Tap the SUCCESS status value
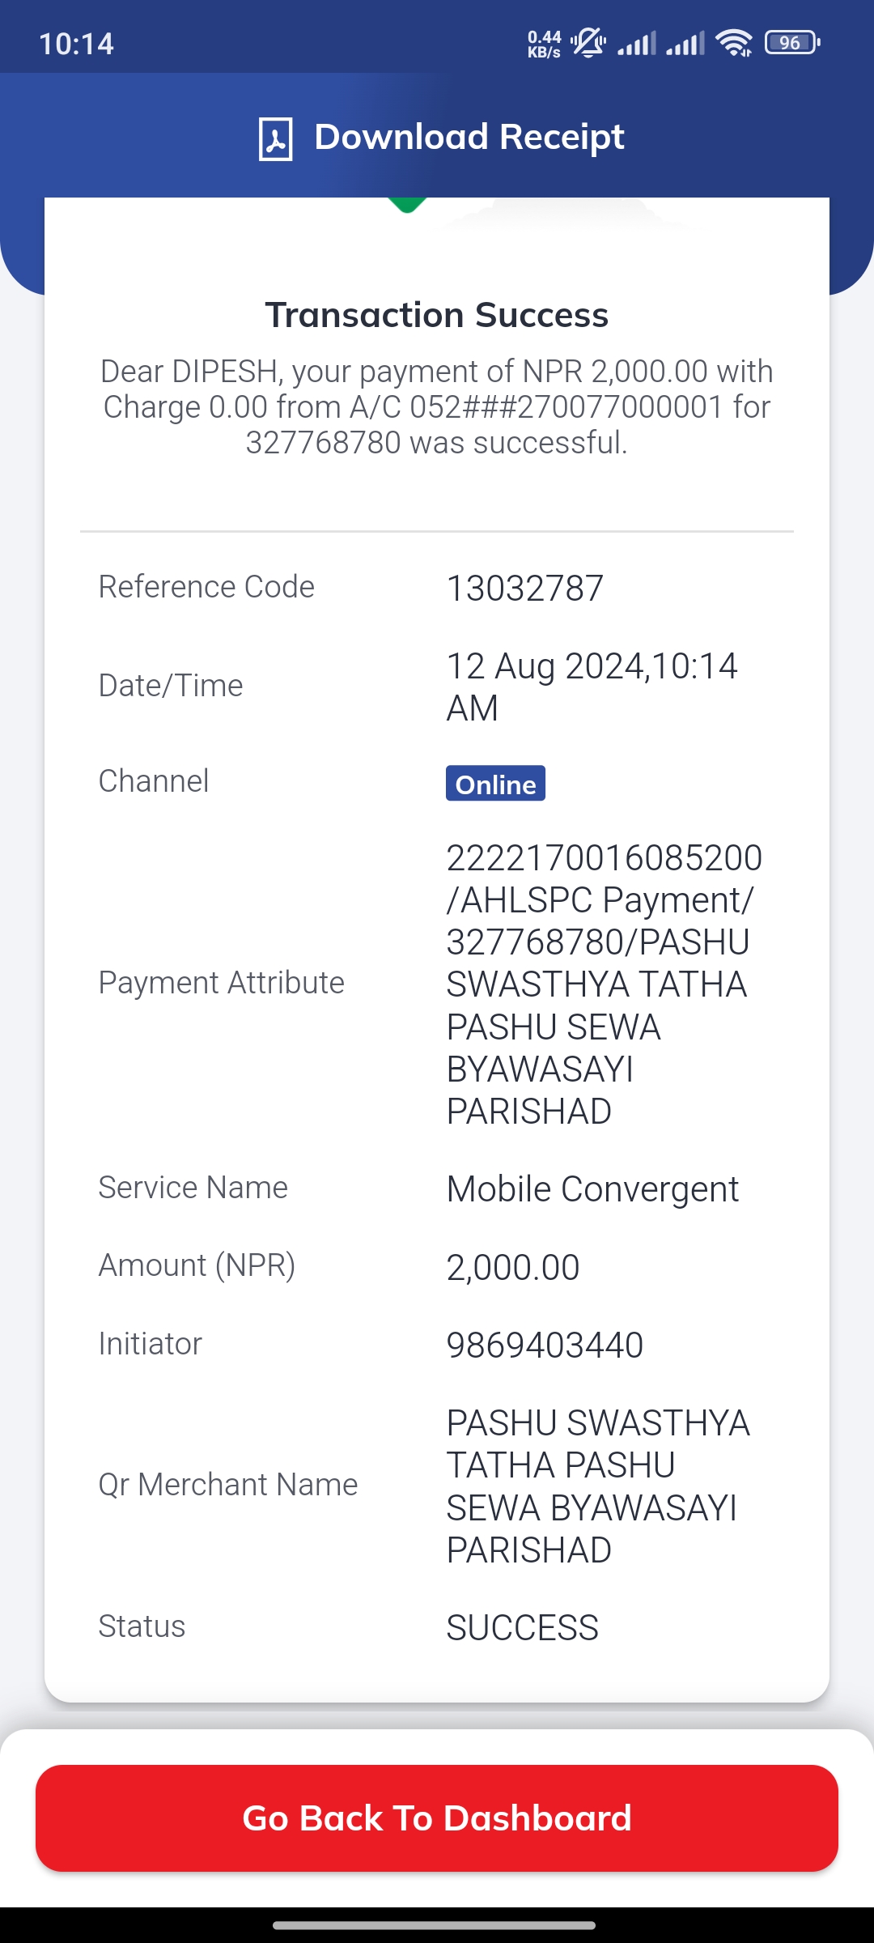This screenshot has width=874, height=1943. (x=523, y=1627)
